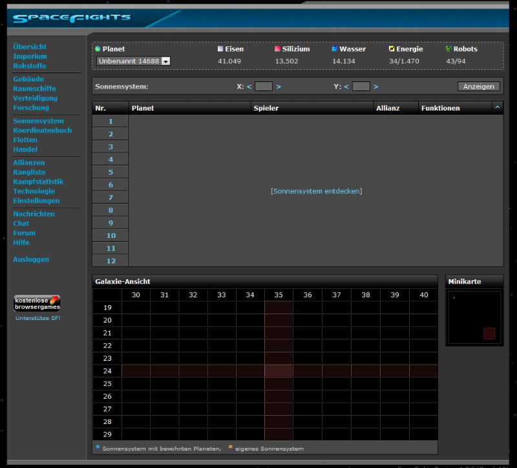
Task: Click the SpaceFights logo
Action: click(x=72, y=18)
